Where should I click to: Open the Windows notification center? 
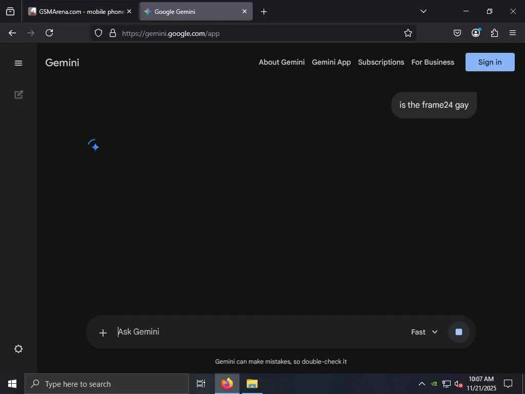click(x=508, y=384)
